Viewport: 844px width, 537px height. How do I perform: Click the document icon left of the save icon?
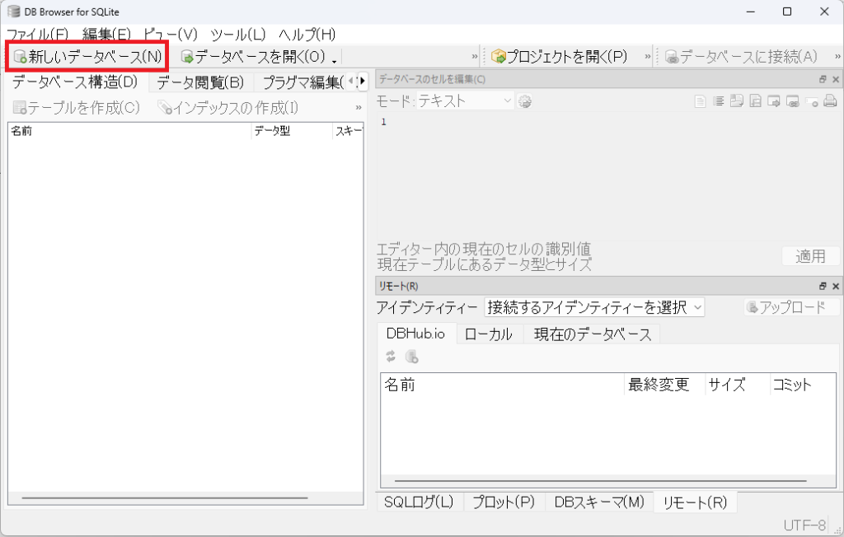736,101
